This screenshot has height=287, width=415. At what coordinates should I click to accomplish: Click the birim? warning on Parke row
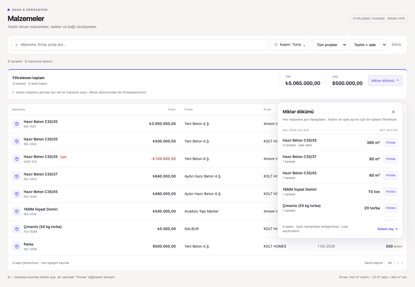pyautogui.click(x=398, y=246)
